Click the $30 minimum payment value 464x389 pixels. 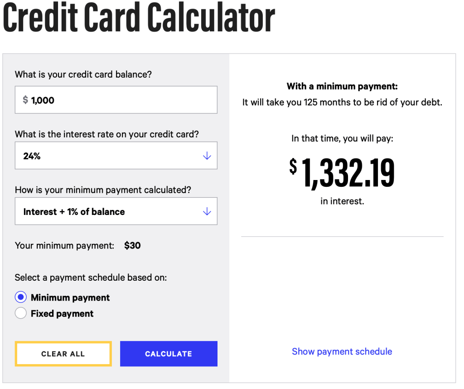coord(132,246)
